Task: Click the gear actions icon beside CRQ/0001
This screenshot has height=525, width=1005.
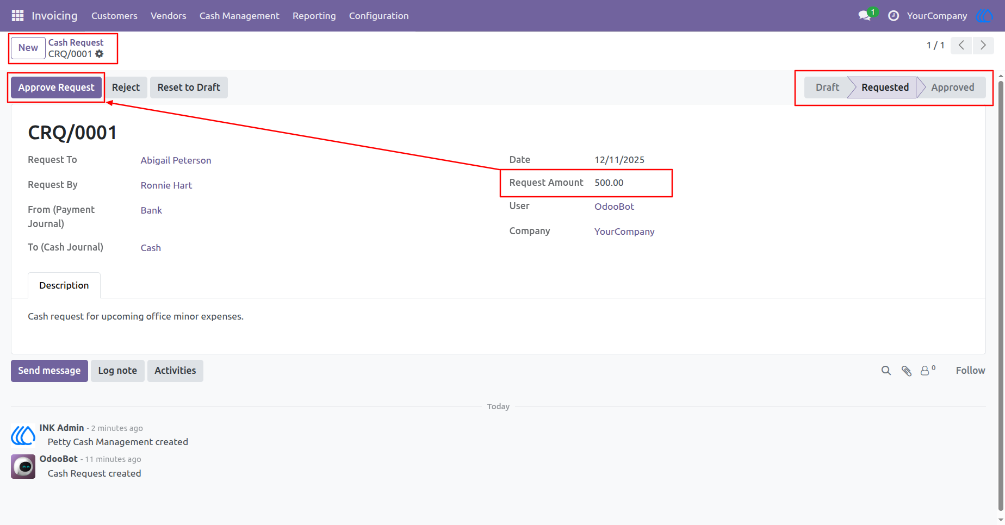Action: pyautogui.click(x=100, y=54)
